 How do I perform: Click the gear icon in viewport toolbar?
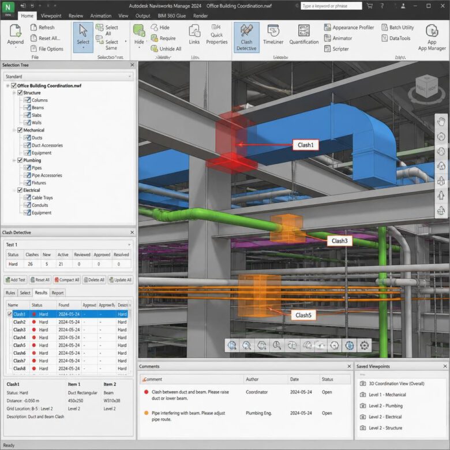coord(364,345)
